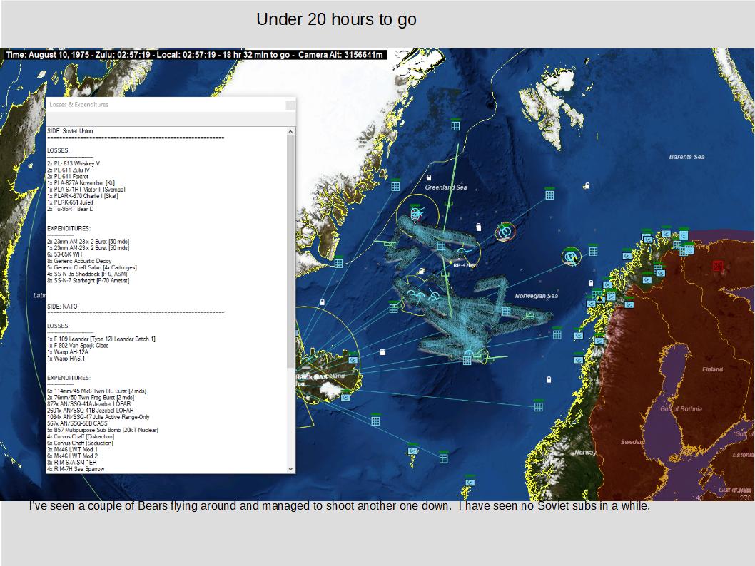755x566 pixels.
Task: Click the '1x PLRK-651 Juliett' line
Action: click(70, 202)
